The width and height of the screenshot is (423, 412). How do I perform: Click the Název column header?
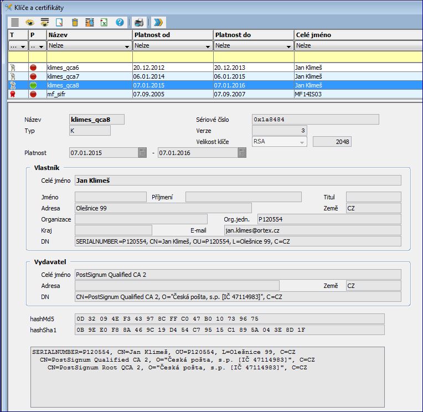(x=89, y=35)
